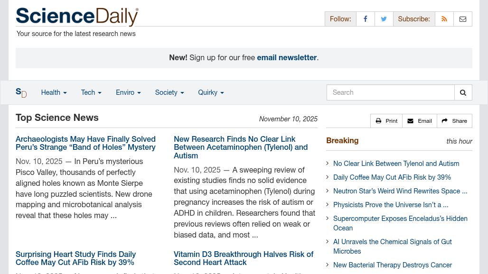Follow the email newsletter signup link
This screenshot has width=488, height=274.
point(287,57)
